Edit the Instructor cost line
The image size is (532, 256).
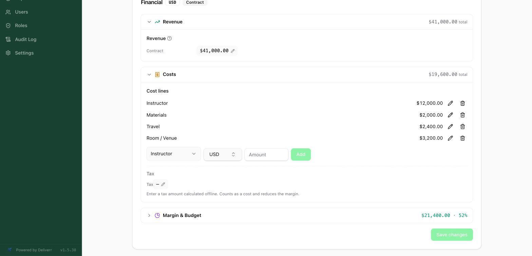(x=450, y=103)
